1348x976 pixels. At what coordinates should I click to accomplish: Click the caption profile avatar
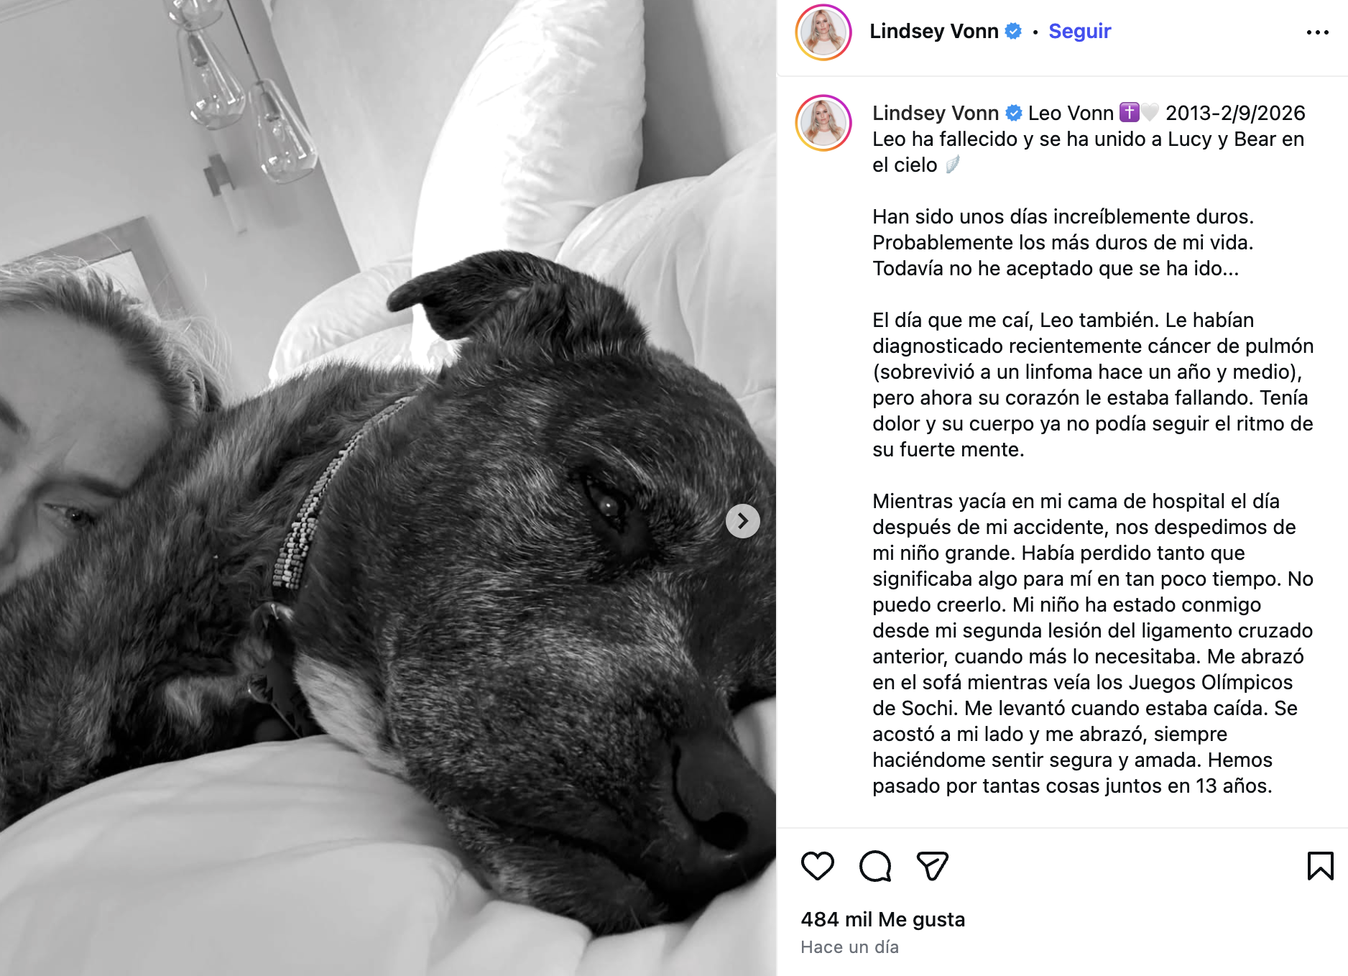pos(823,123)
